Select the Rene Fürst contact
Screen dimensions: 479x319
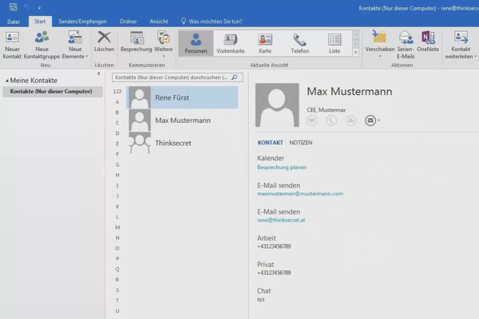(182, 97)
